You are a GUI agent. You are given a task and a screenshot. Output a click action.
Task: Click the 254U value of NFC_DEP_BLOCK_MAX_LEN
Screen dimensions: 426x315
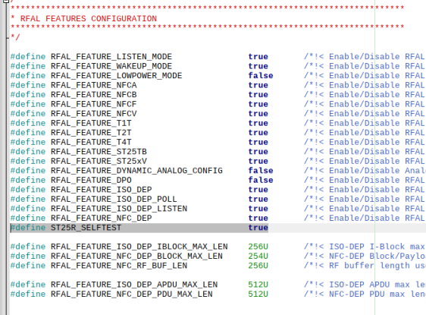tap(258, 256)
